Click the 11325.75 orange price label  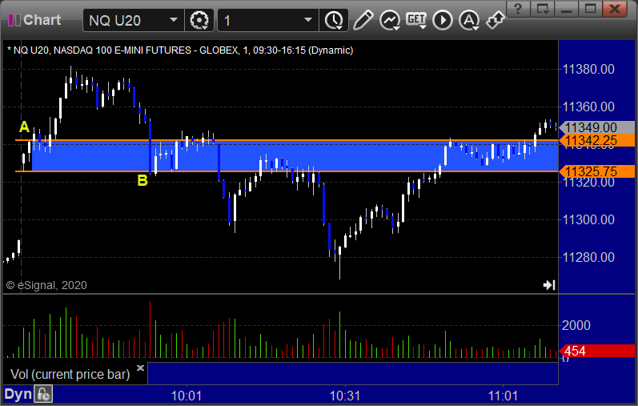coord(597,171)
